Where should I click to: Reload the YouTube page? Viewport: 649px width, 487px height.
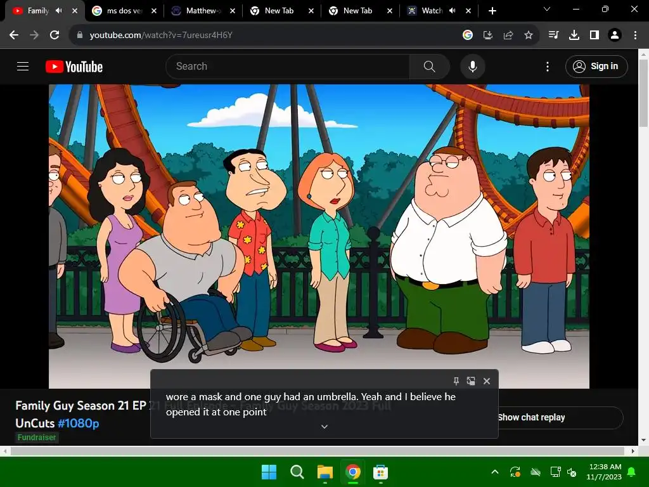pos(55,36)
